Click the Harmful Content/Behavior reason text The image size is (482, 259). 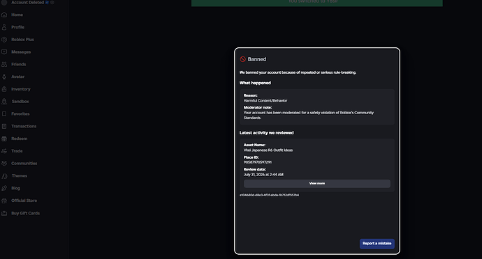[x=265, y=100]
